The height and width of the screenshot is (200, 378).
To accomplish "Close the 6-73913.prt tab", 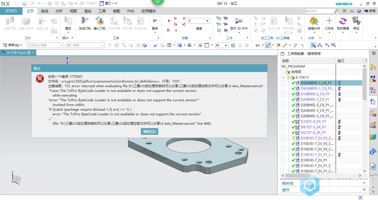I will pos(33,52).
